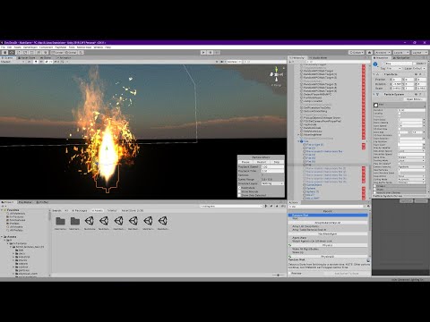Viewport: 430px width, 322px height.
Task: Click the Start Color swatch
Action: (x=411, y=145)
